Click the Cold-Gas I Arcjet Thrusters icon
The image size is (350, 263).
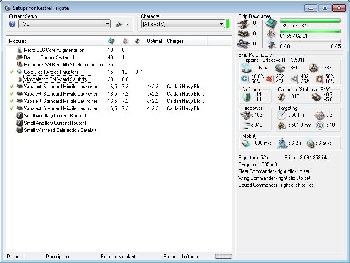(x=20, y=72)
